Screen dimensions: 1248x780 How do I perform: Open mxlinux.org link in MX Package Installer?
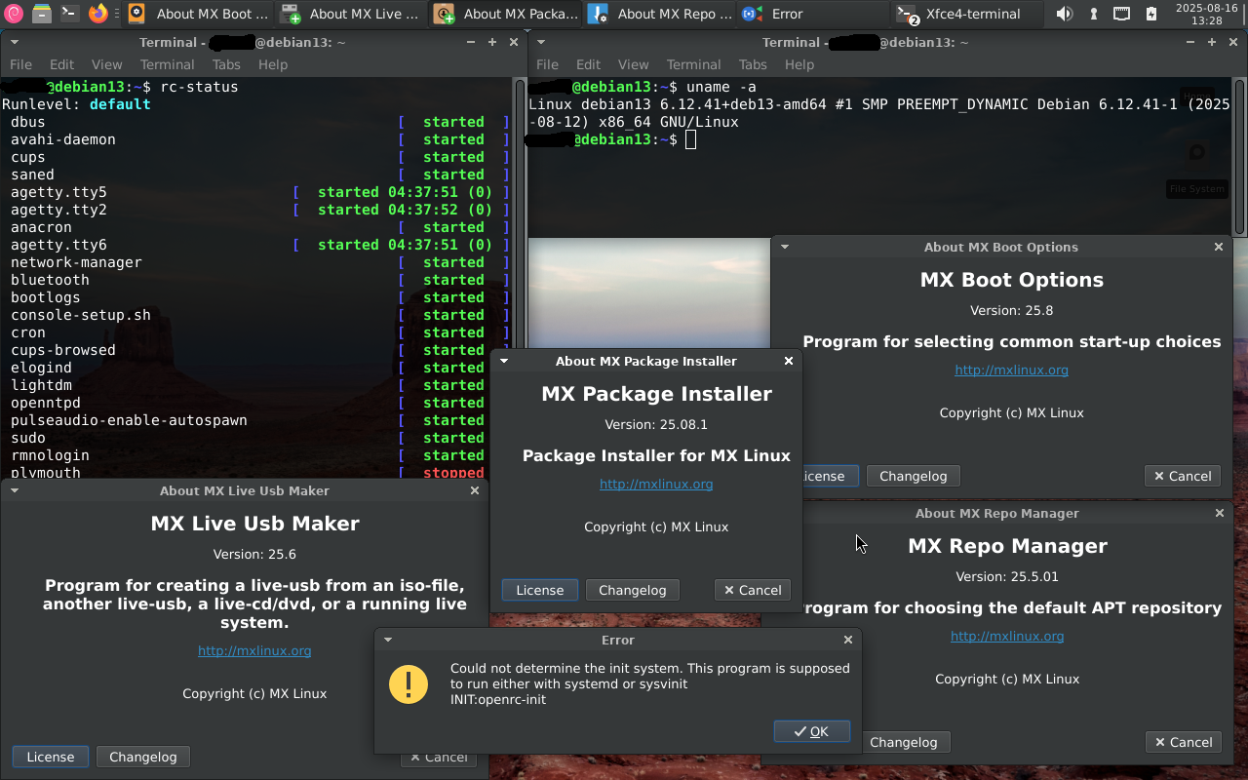click(x=656, y=485)
